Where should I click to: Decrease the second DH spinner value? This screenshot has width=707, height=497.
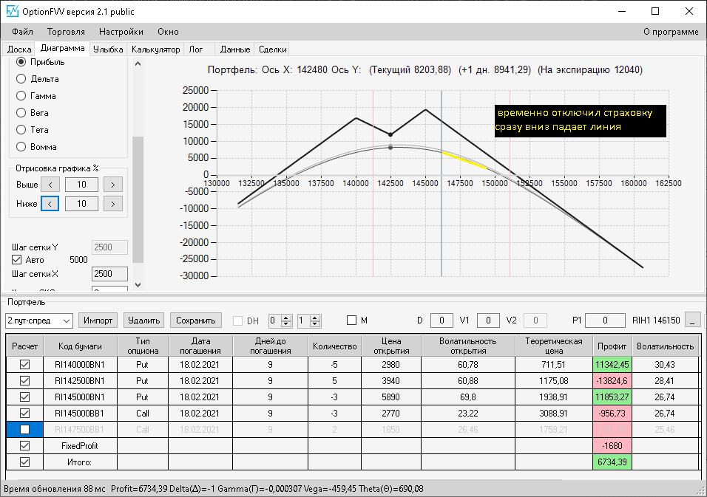click(315, 323)
